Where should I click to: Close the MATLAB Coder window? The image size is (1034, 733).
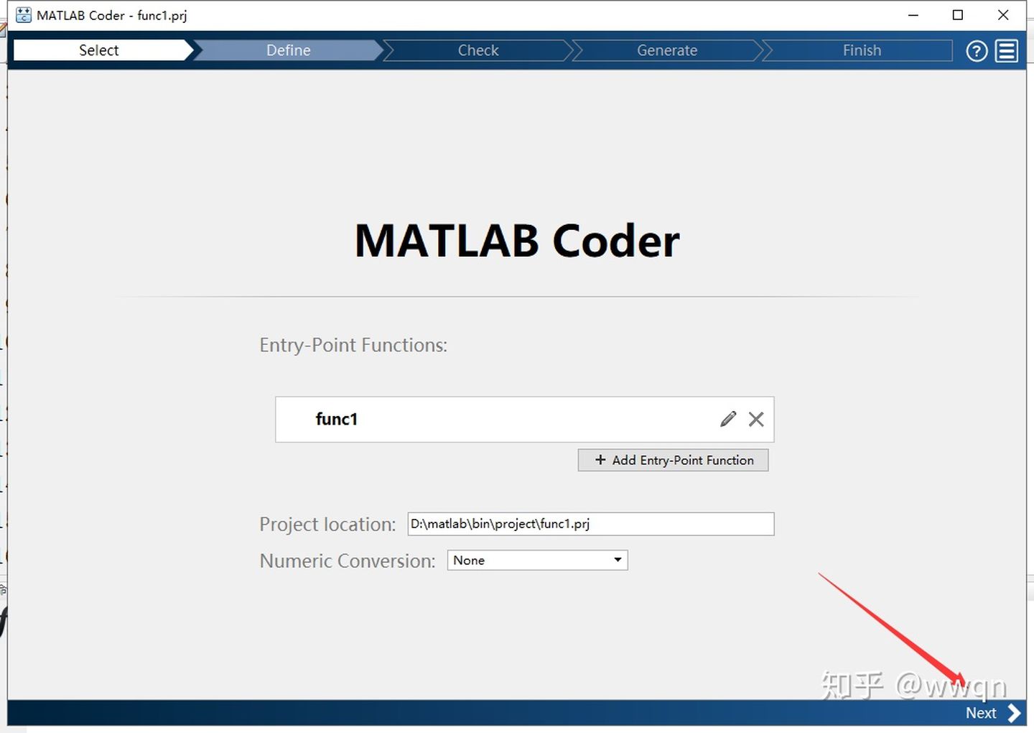[1003, 15]
